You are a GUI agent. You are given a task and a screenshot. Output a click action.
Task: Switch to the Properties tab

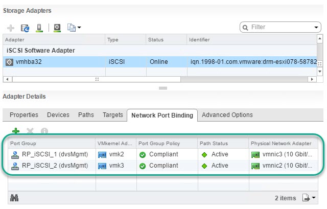click(24, 115)
